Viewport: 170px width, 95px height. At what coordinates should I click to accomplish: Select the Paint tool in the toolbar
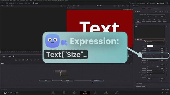tap(27, 60)
